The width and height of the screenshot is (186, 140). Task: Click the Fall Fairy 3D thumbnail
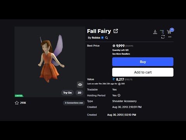click(x=50, y=62)
